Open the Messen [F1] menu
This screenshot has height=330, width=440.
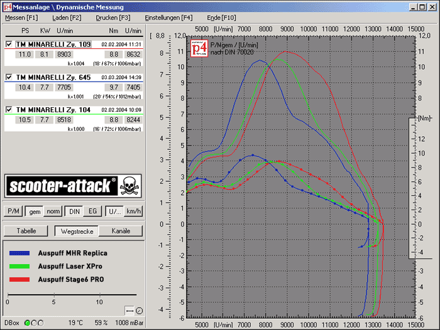click(21, 18)
